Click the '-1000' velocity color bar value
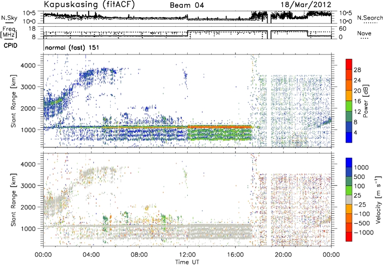Screen dimensions: 383x265 coord(364,232)
